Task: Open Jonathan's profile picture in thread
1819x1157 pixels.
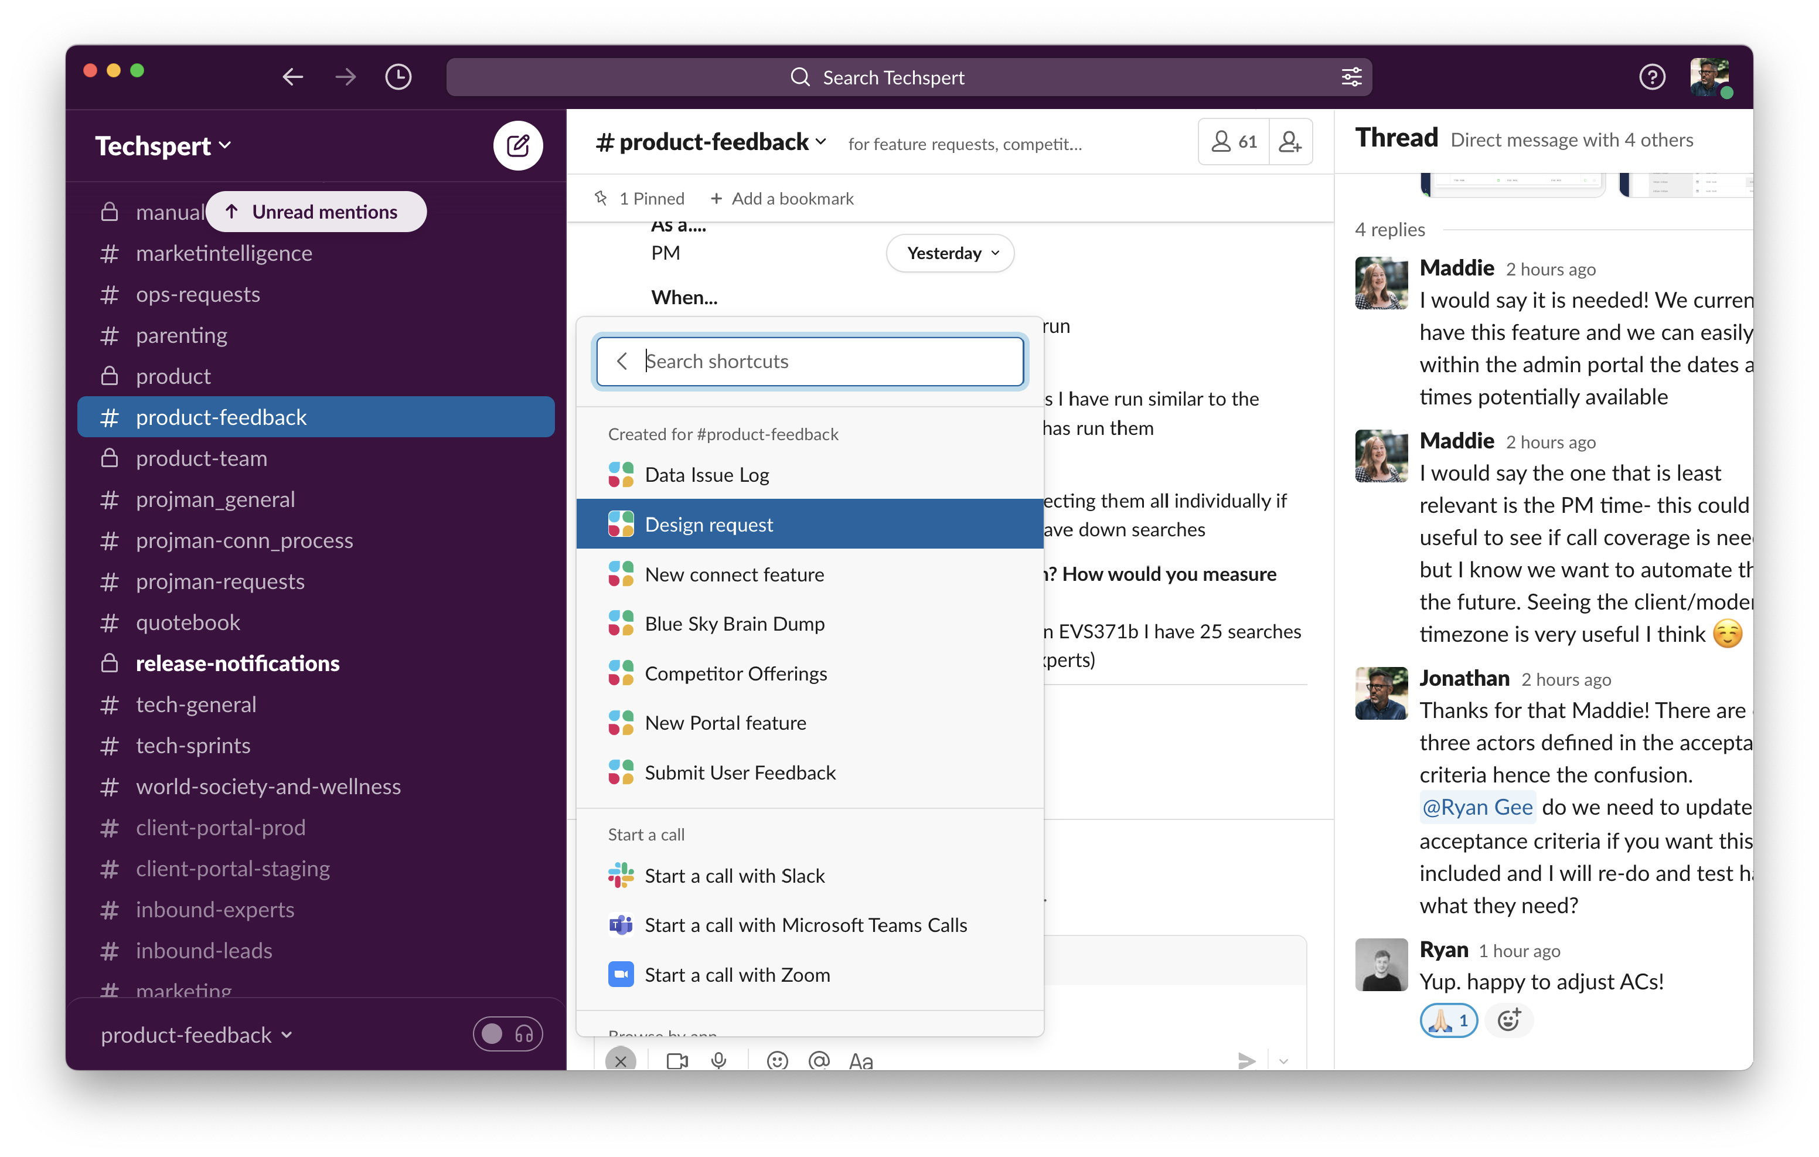Action: coord(1381,693)
